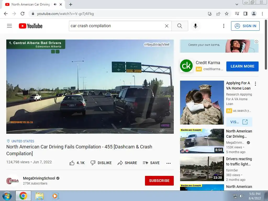This screenshot has height=201, width=268.
Task: Open Windows Media Player taskbar icon
Action: point(55,196)
